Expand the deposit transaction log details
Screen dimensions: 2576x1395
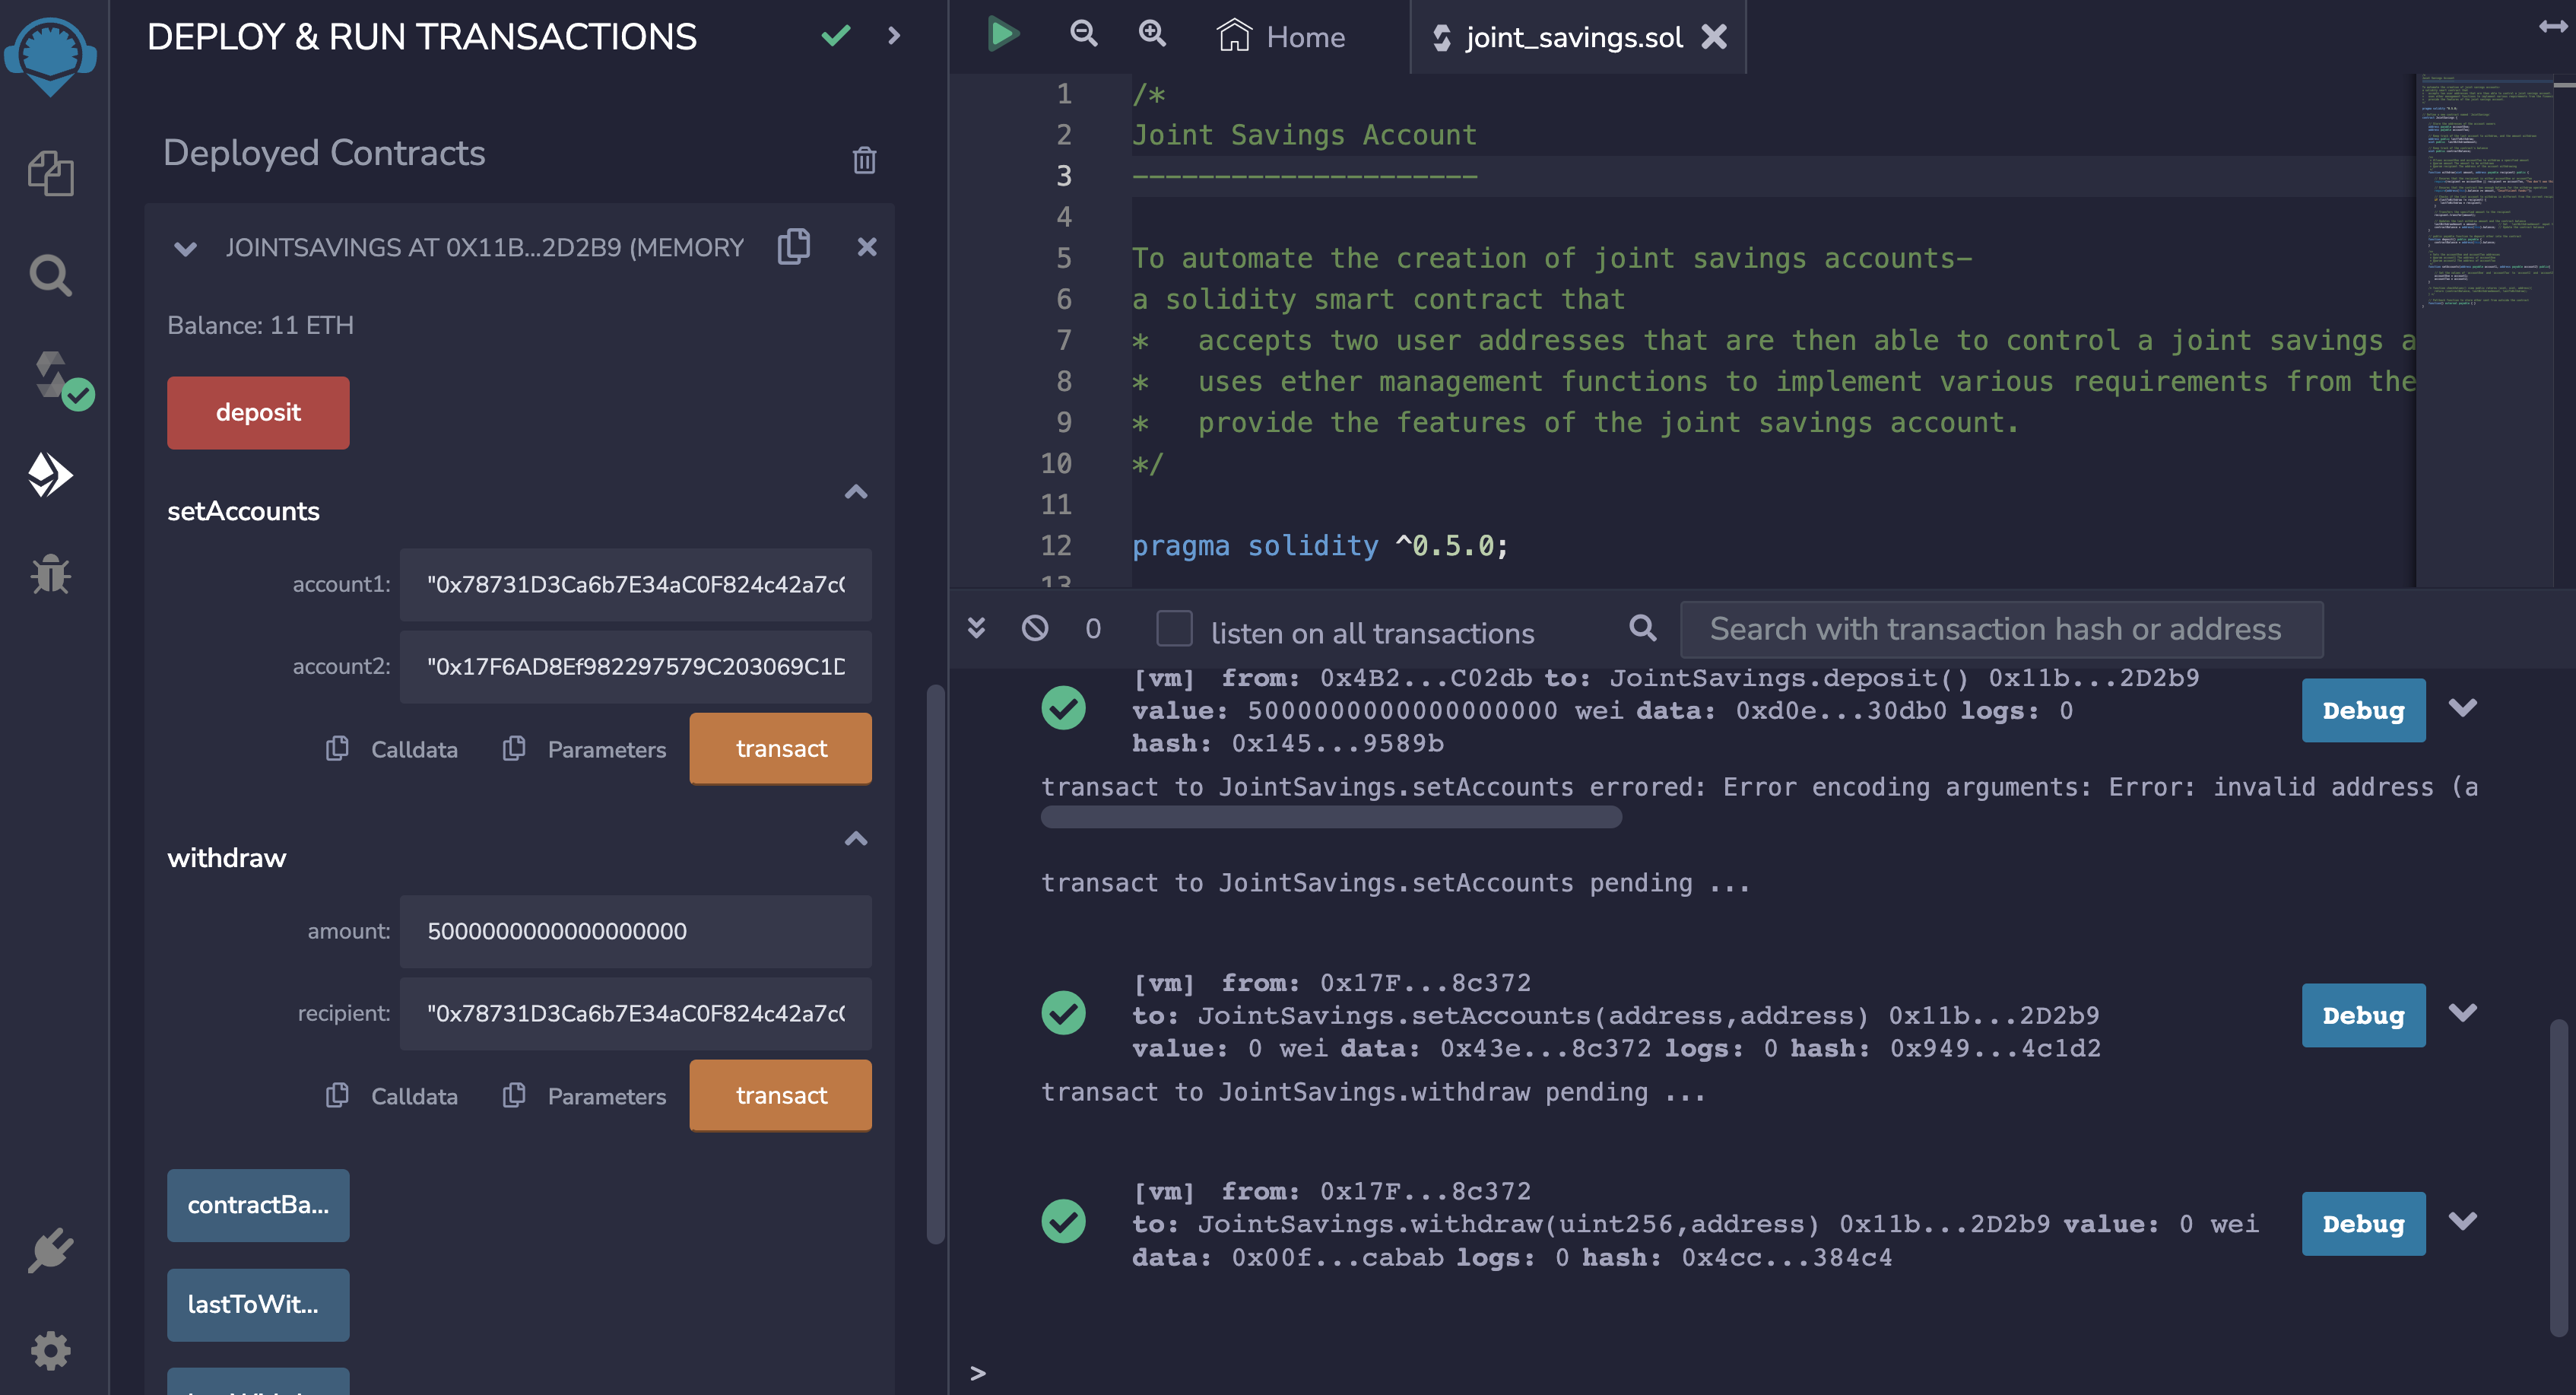(2463, 708)
